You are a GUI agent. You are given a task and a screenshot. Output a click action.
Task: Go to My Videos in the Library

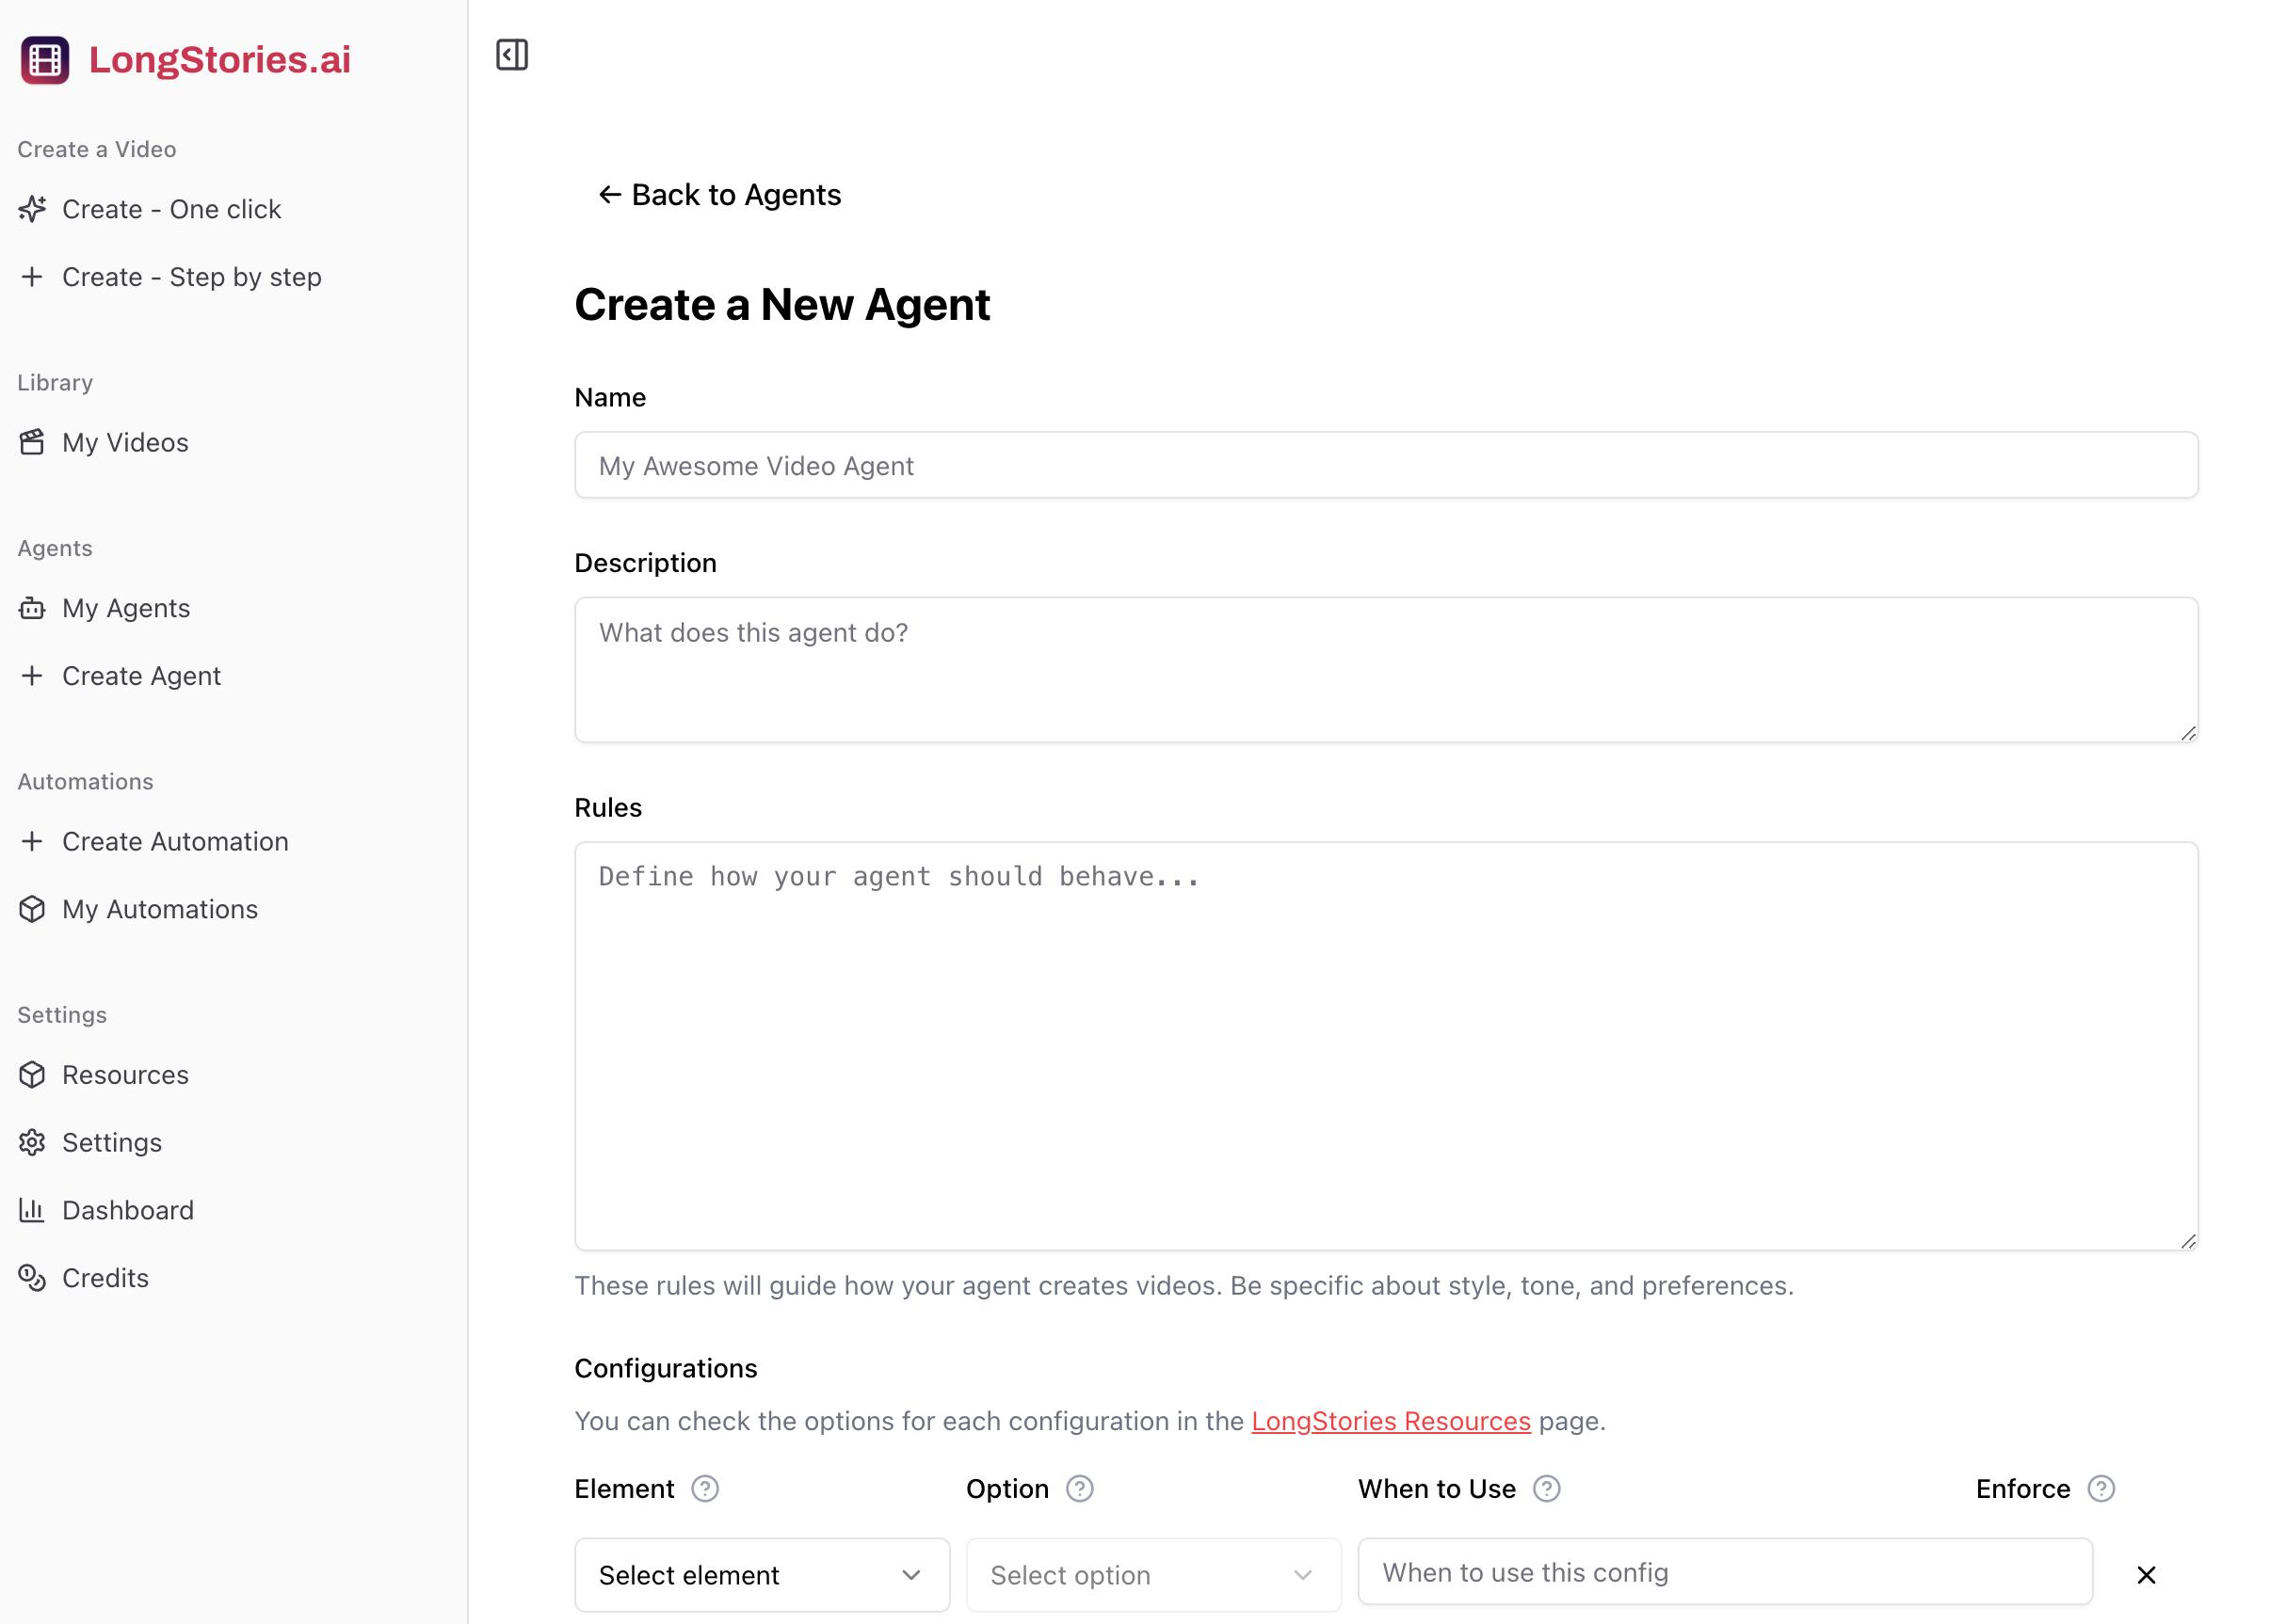(125, 442)
